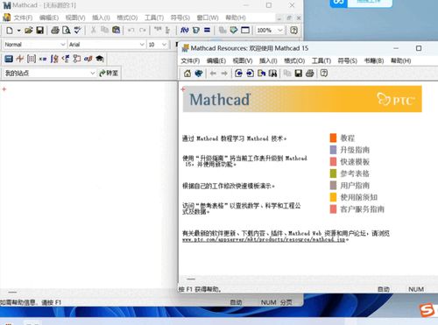Click the previous section icon in Resources

(x=238, y=74)
